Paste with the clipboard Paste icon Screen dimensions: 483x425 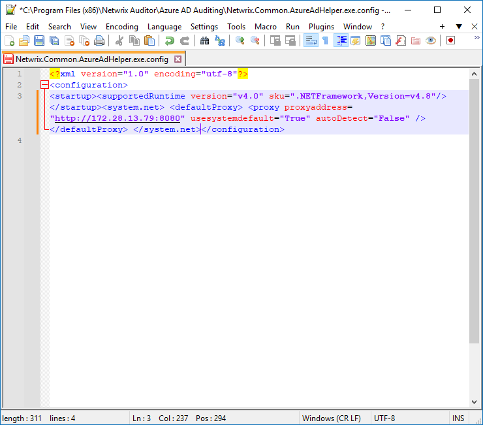(149, 40)
